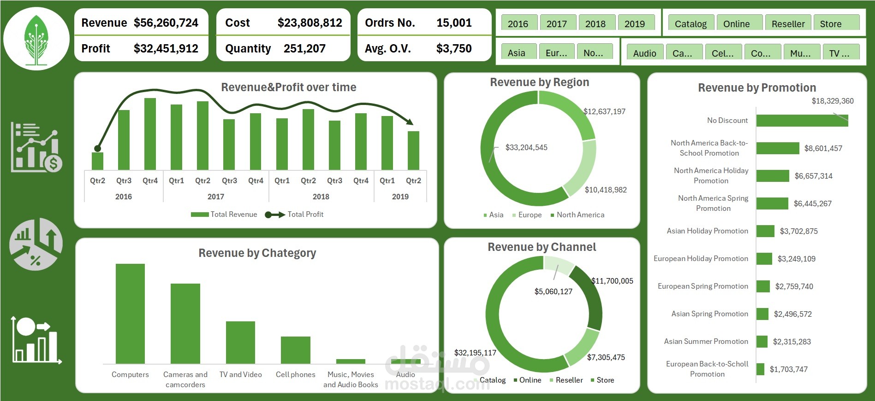The height and width of the screenshot is (401, 875).
Task: Click the Cameras and camcorders bar
Action: click(x=185, y=324)
